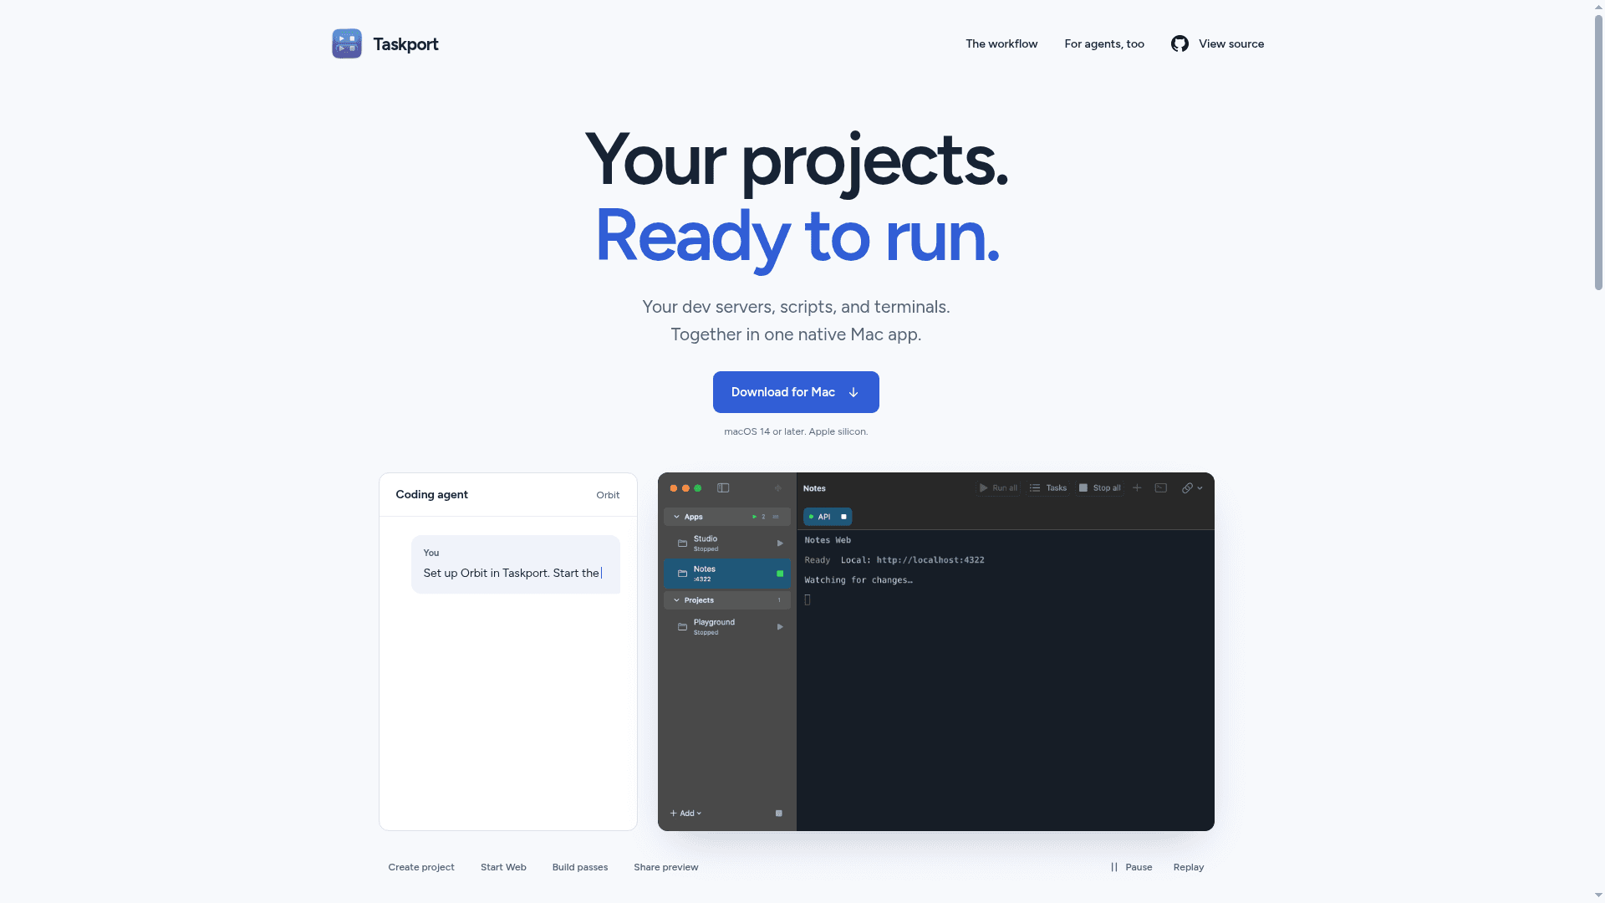Replay the demo animation
Viewport: 1605px width, 903px height.
tap(1189, 867)
